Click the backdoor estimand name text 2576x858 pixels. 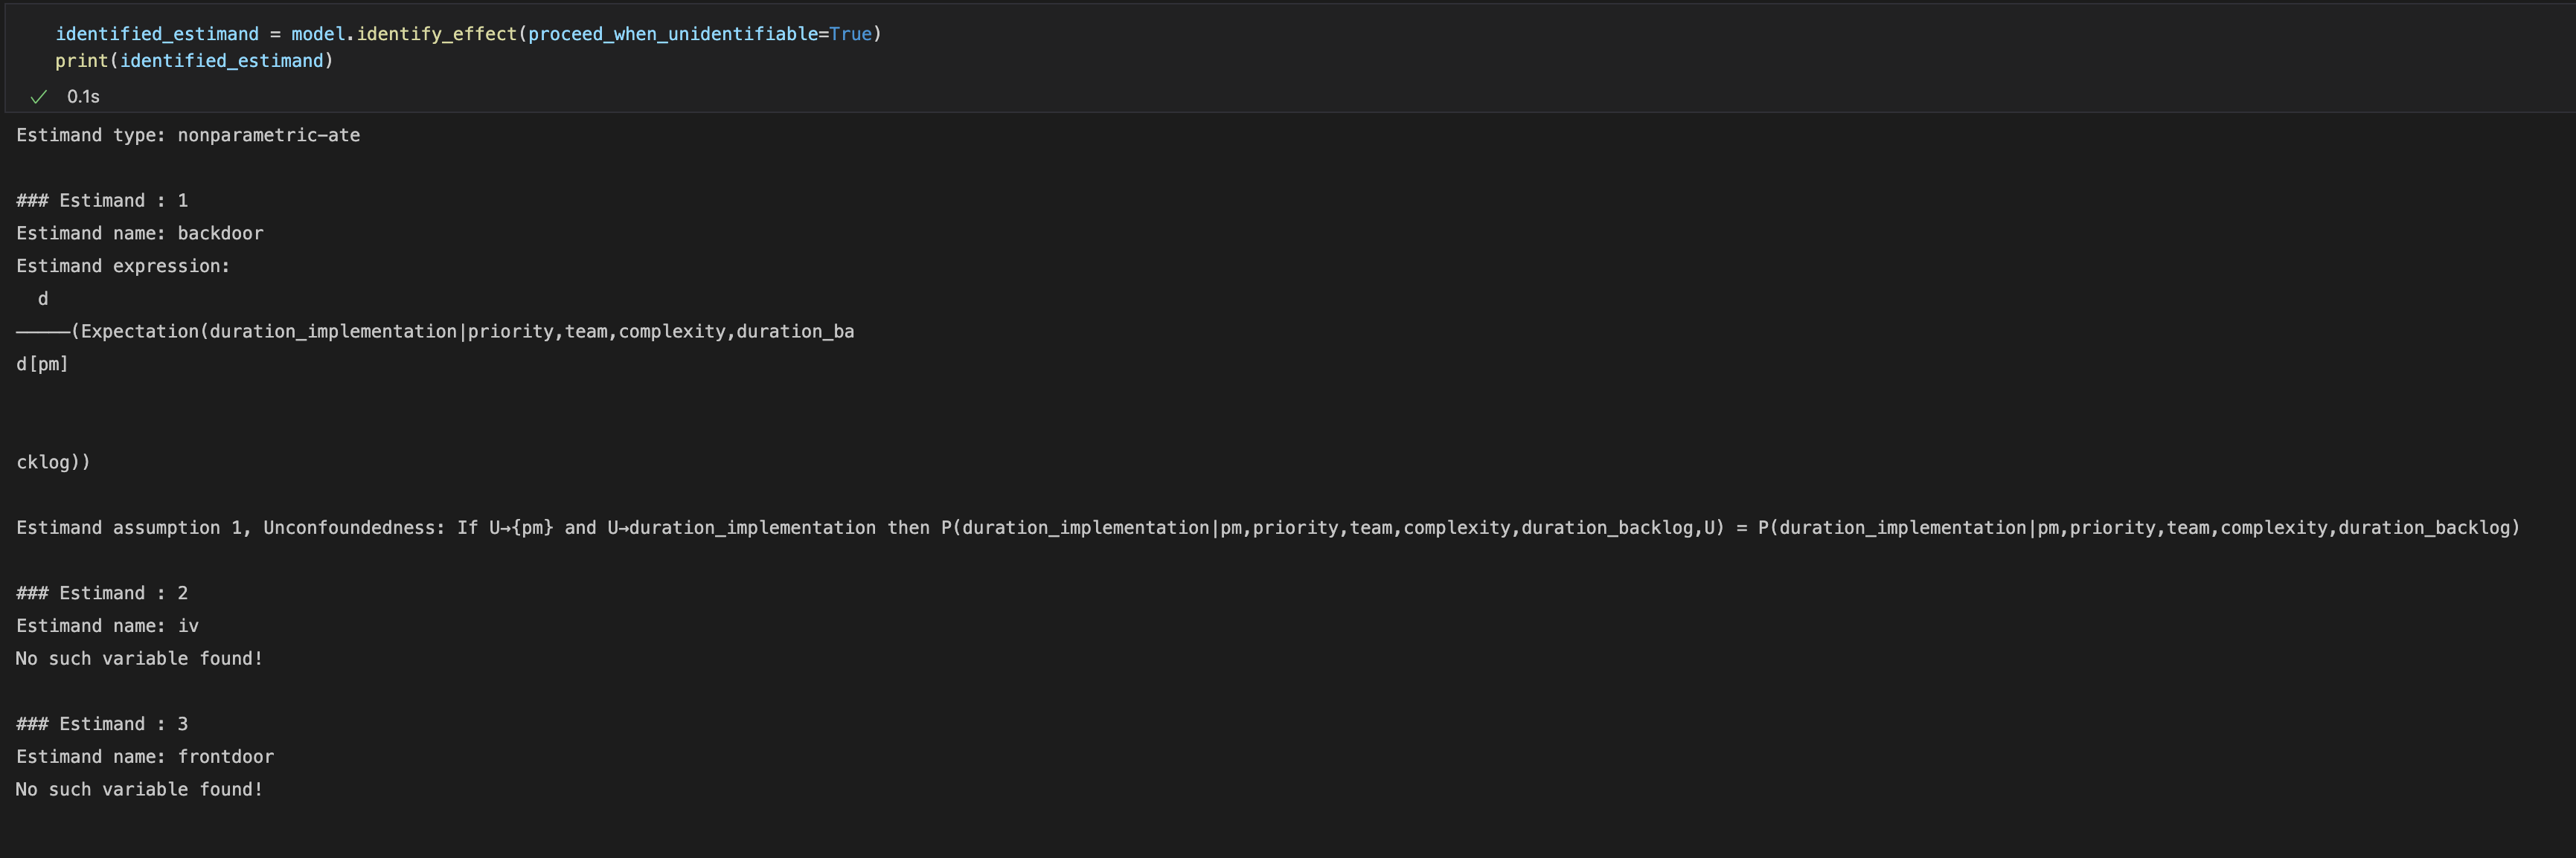222,233
